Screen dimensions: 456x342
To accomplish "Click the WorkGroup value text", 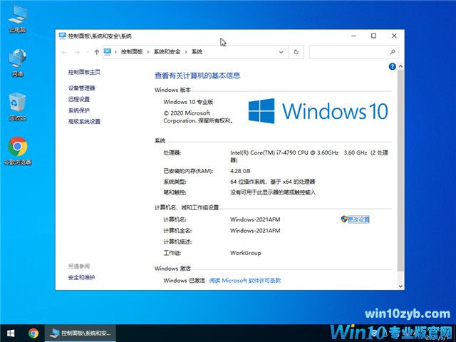I will coord(245,253).
